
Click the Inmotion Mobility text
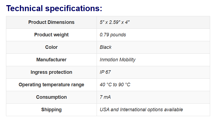tap(118, 60)
